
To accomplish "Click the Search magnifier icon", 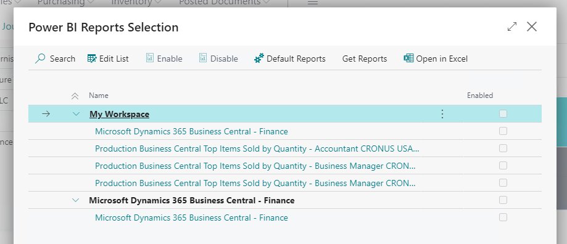I will (40, 59).
